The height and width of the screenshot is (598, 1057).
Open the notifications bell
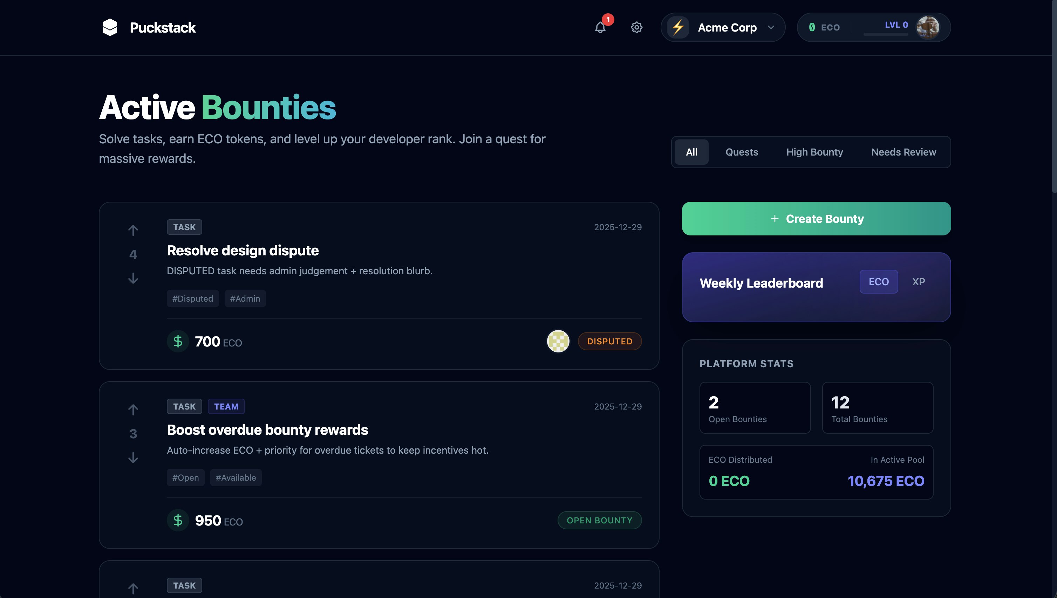[x=600, y=28]
